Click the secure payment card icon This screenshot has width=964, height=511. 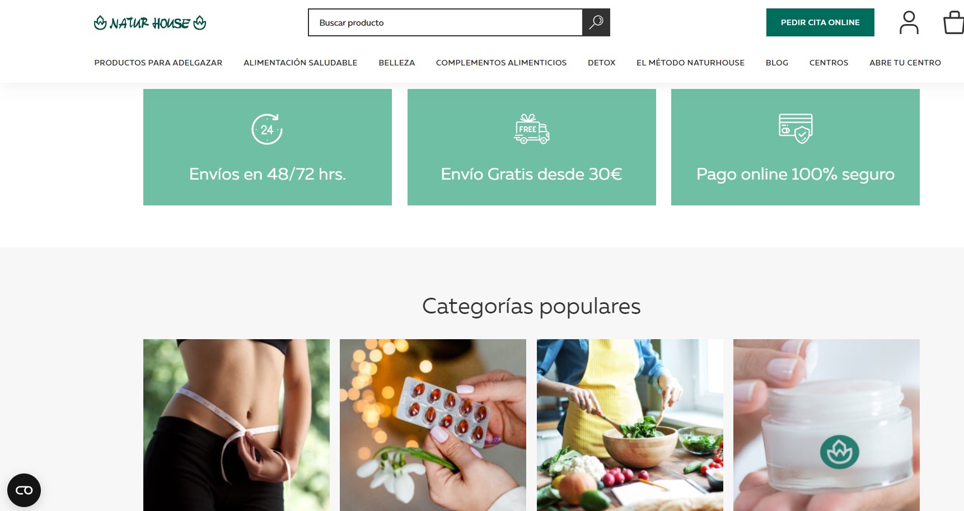click(x=795, y=128)
